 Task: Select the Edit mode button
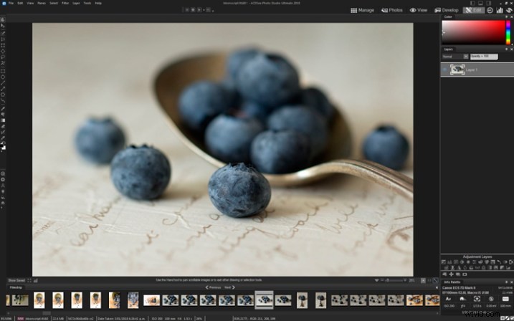(x=473, y=10)
